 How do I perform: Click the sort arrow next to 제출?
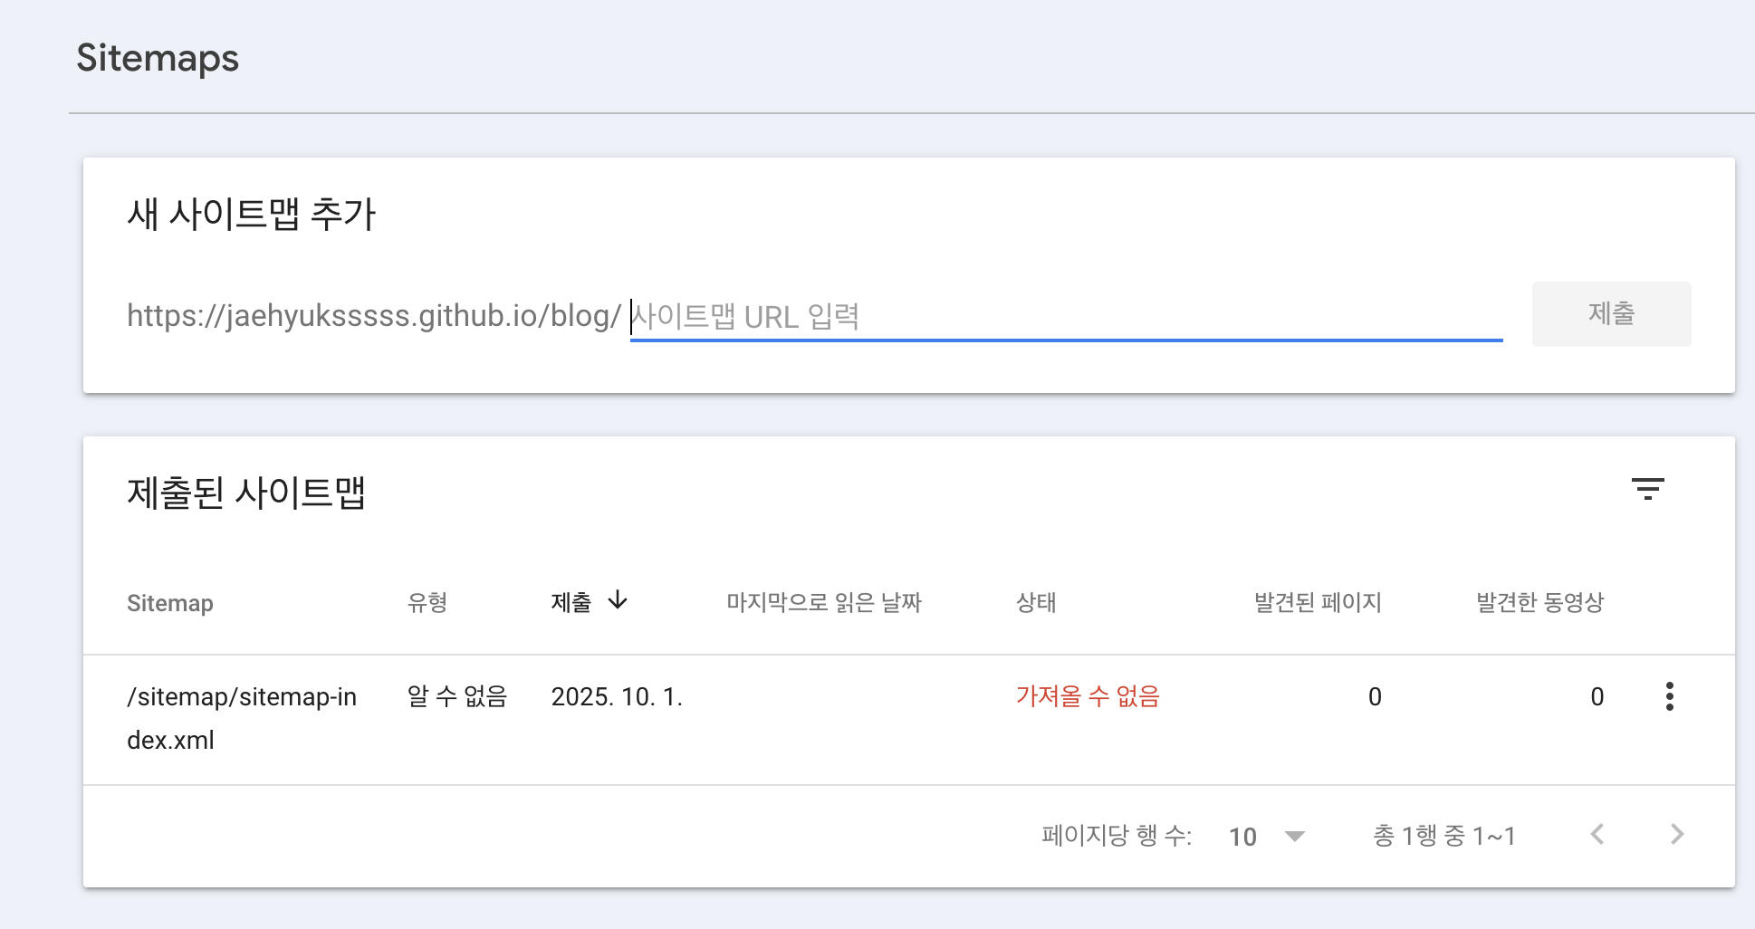(618, 601)
